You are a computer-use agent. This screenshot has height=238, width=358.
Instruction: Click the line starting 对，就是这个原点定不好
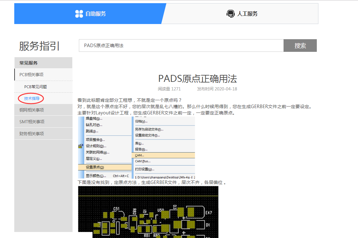(195, 107)
